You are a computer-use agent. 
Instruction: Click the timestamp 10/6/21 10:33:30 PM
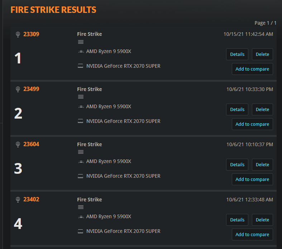click(250, 89)
